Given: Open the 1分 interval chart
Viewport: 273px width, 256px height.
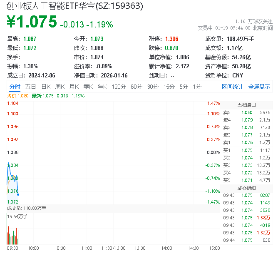Looking at the screenshot, I should coord(197,87).
